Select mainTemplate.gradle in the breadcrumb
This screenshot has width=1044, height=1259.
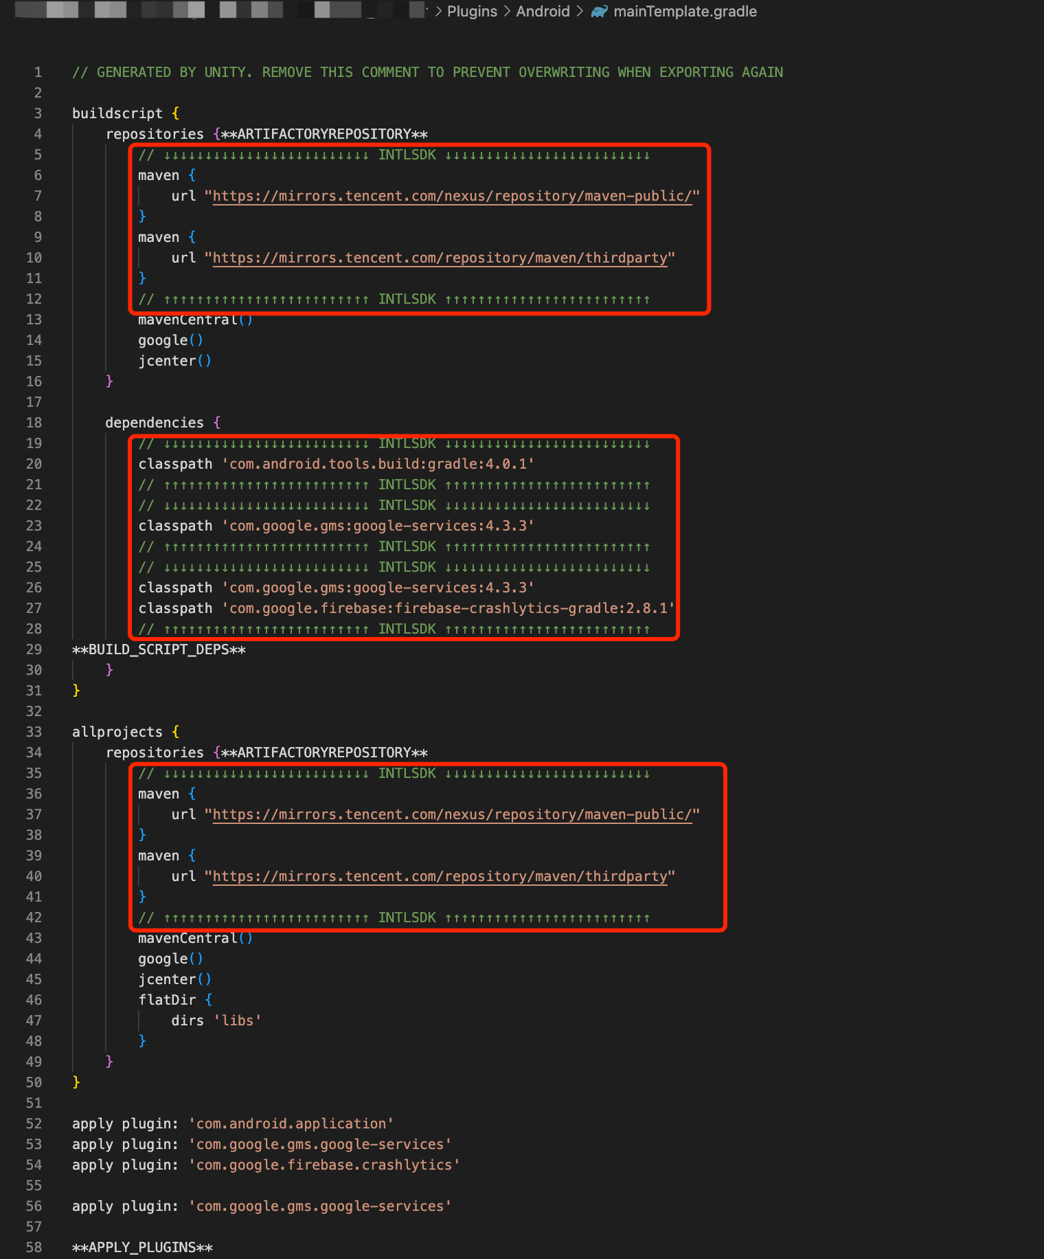(x=685, y=12)
